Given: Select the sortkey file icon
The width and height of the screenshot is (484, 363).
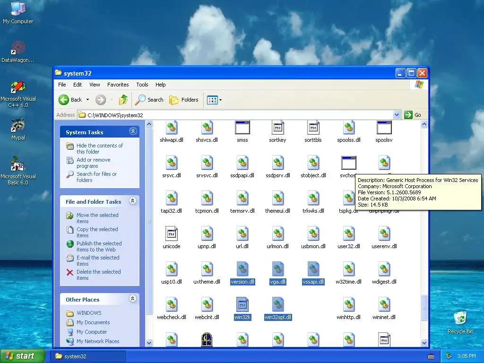Looking at the screenshot, I should [x=278, y=128].
